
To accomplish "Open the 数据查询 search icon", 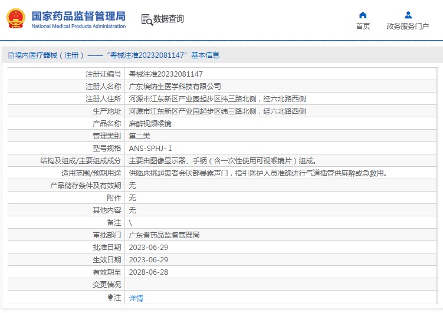I will pos(147,20).
